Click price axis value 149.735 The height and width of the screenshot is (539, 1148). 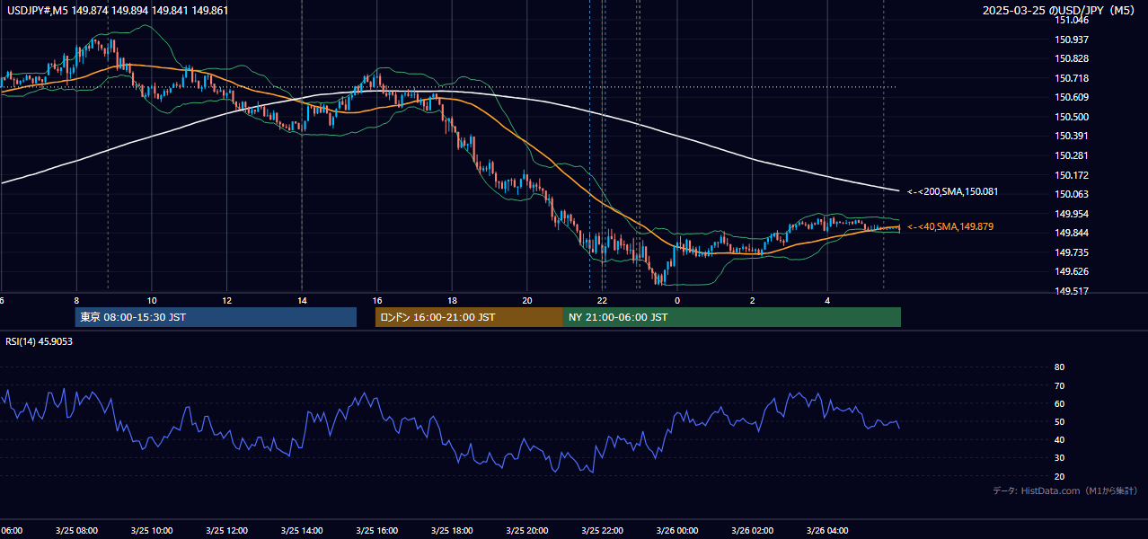pyautogui.click(x=1072, y=252)
